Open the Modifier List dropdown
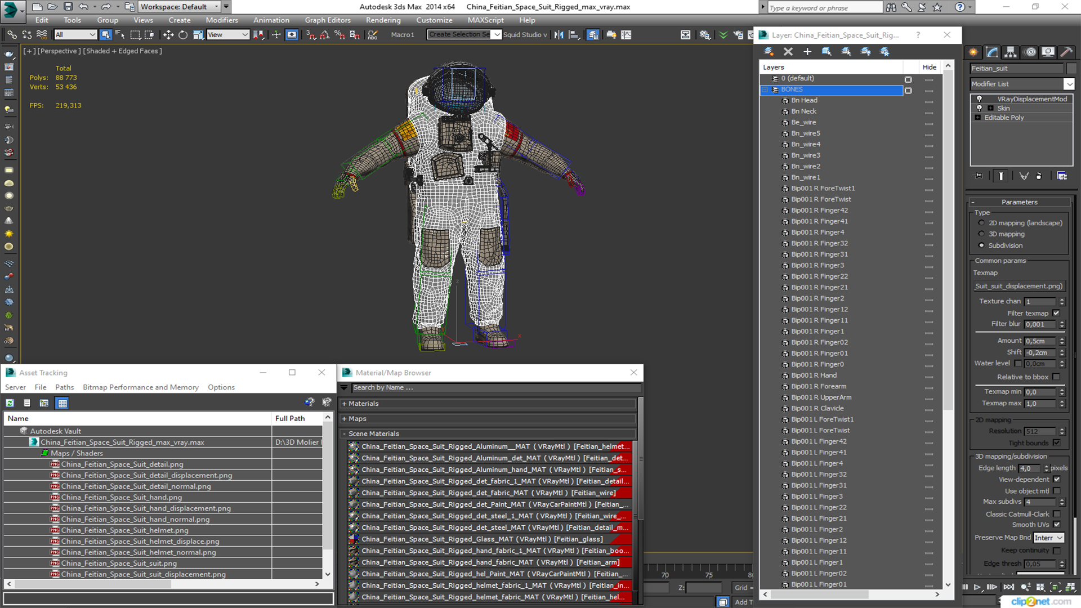The width and height of the screenshot is (1081, 608). 1069,84
